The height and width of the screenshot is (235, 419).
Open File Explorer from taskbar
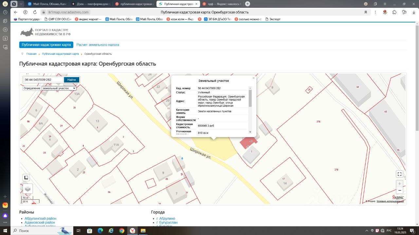[143, 231]
